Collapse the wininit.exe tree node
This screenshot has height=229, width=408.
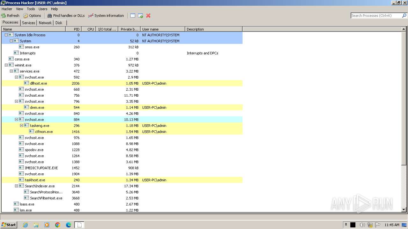pyautogui.click(x=6, y=65)
